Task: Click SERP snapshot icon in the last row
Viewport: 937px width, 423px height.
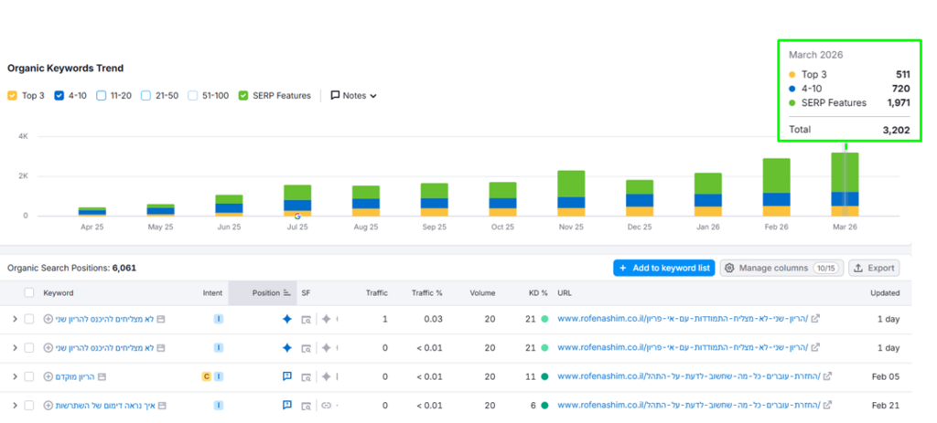Action: [x=307, y=405]
